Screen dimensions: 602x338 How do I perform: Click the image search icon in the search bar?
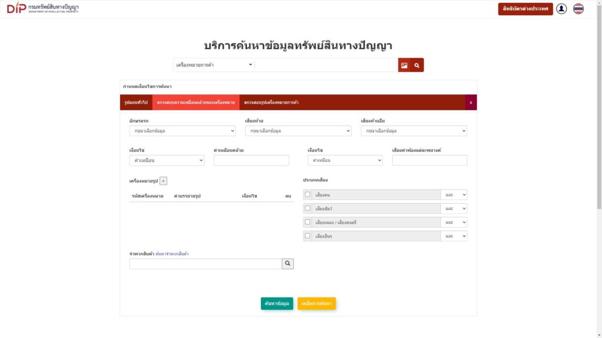(404, 65)
